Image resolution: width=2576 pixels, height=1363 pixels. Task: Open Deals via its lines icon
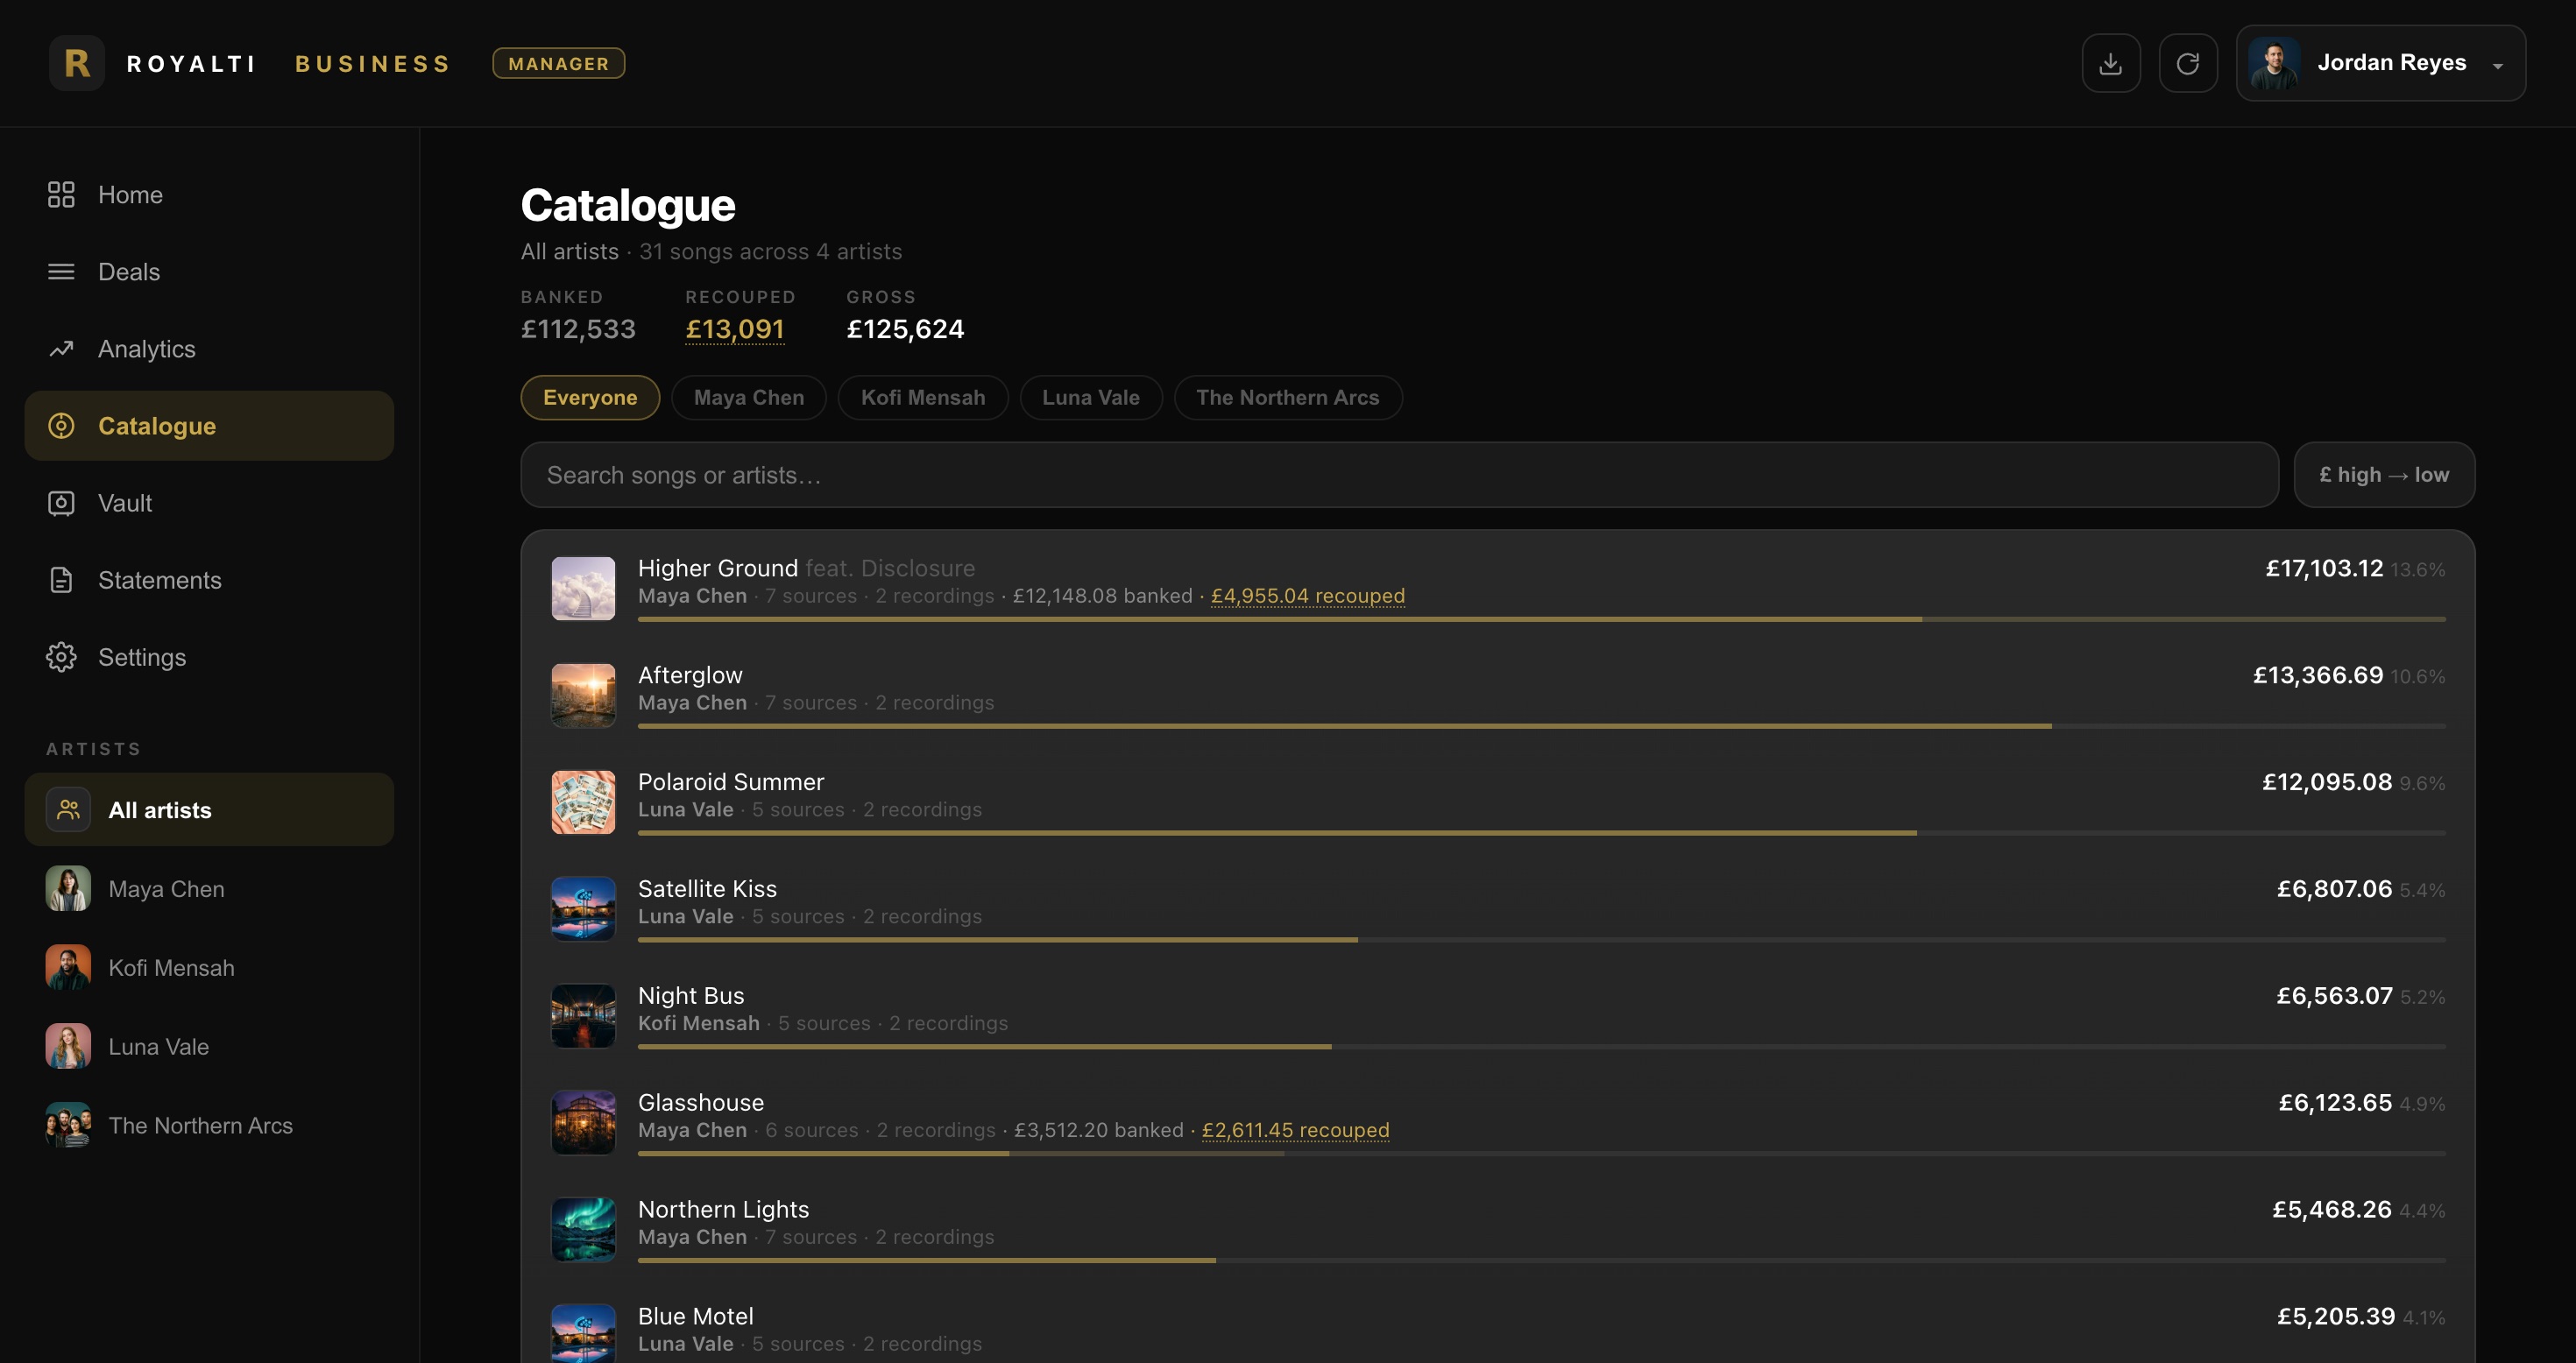[61, 271]
